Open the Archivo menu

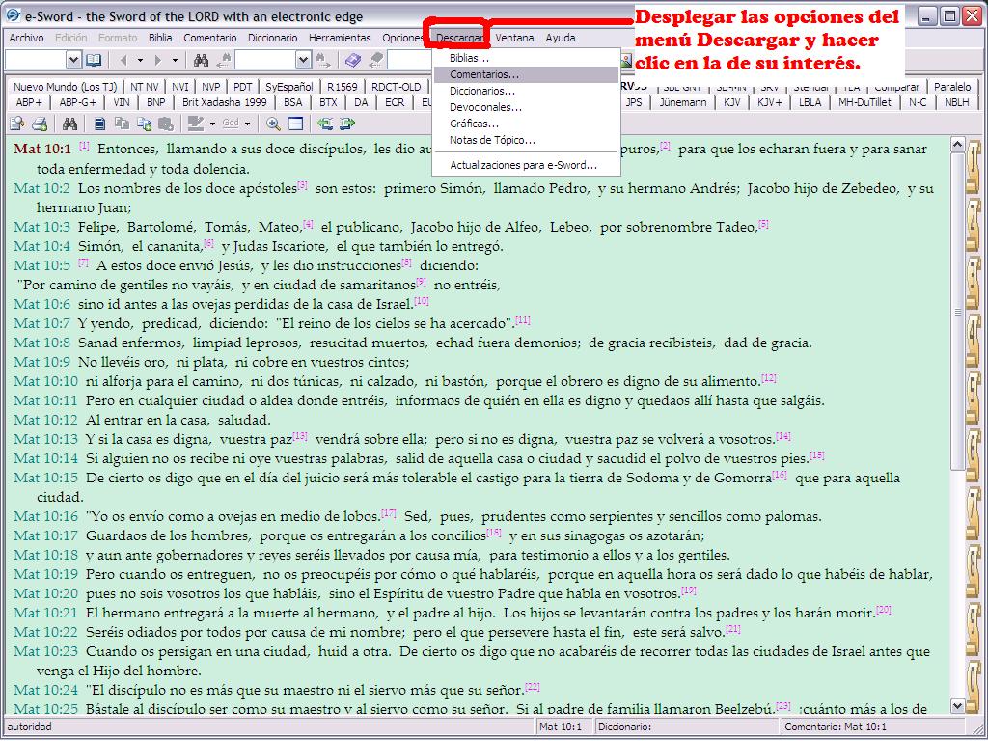point(26,38)
